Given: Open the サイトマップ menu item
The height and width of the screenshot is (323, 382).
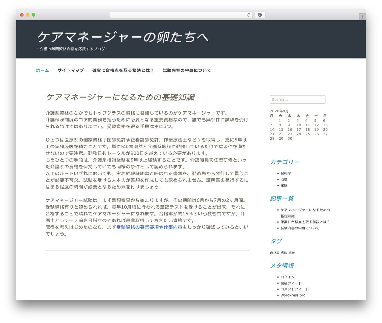Looking at the screenshot, I should [71, 70].
